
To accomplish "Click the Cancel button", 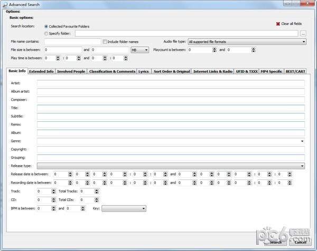I will tap(300, 242).
